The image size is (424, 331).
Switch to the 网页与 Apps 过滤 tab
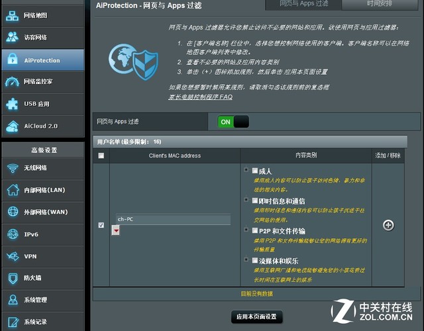(303, 4)
